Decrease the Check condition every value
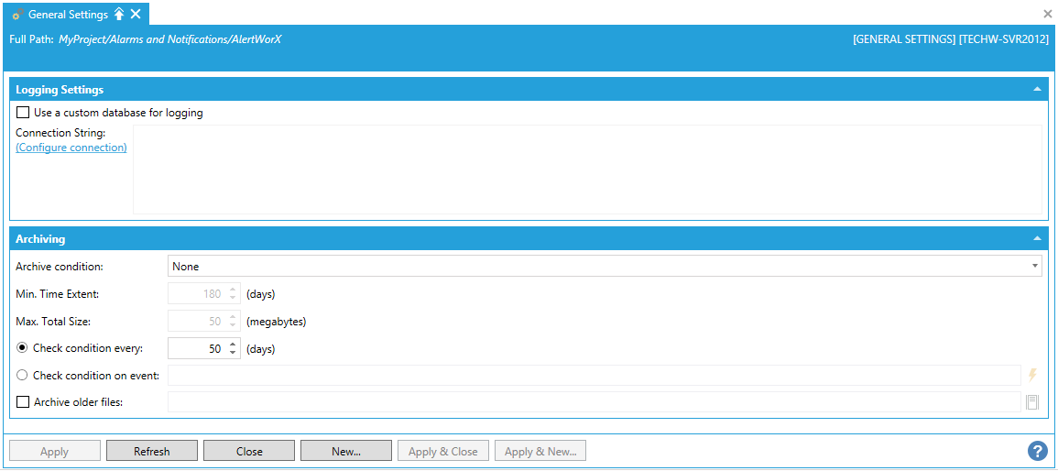The width and height of the screenshot is (1058, 471). tap(233, 353)
